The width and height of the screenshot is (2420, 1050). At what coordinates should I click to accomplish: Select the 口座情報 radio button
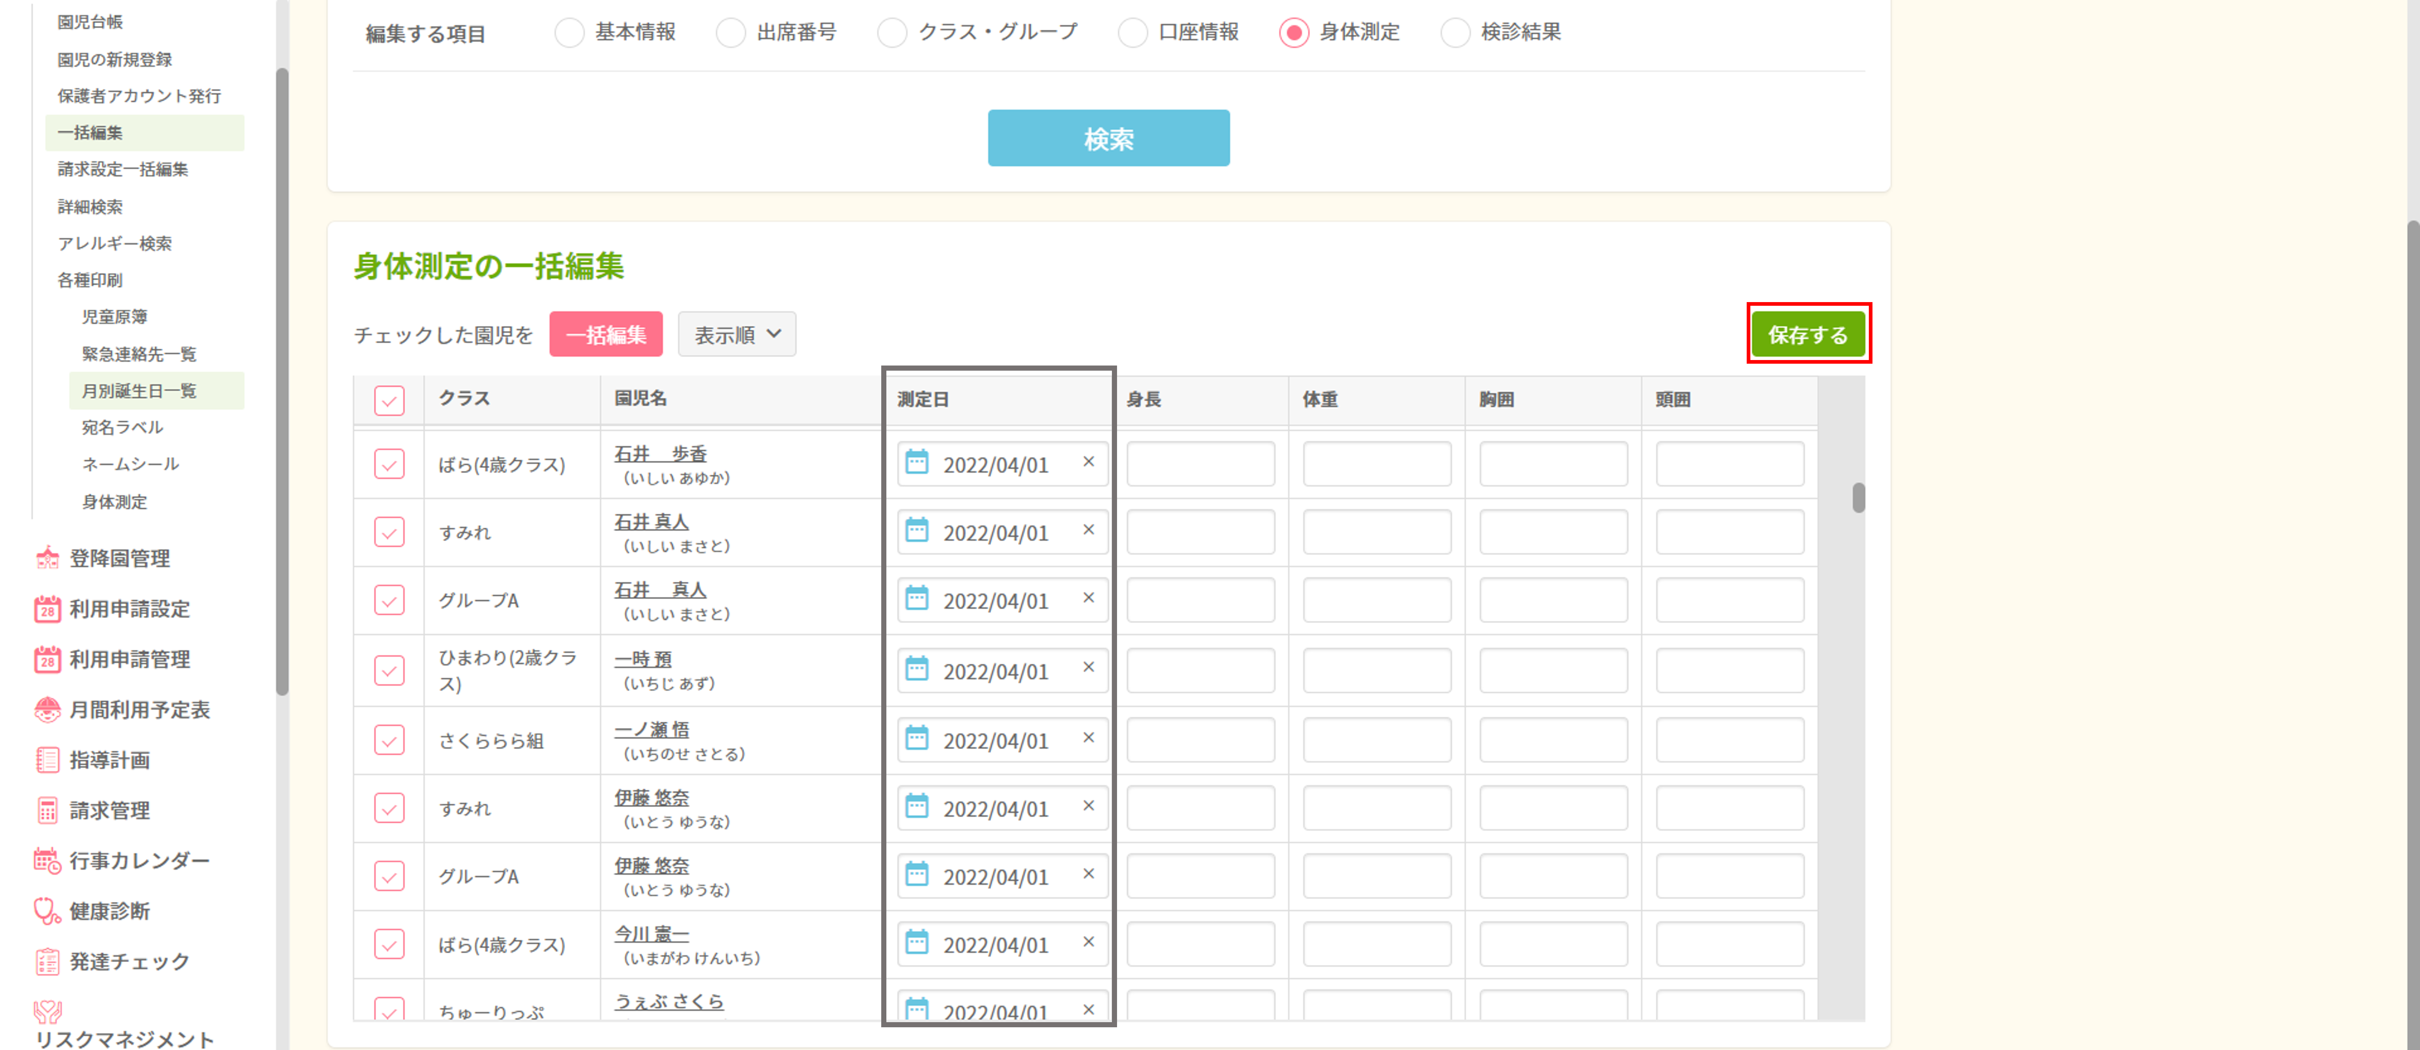coord(1132,33)
